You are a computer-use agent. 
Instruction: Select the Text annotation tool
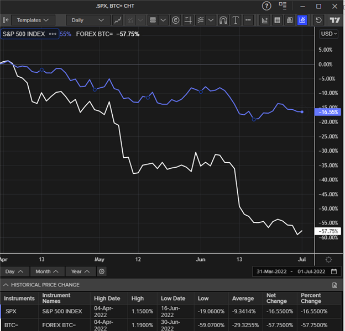click(236, 20)
